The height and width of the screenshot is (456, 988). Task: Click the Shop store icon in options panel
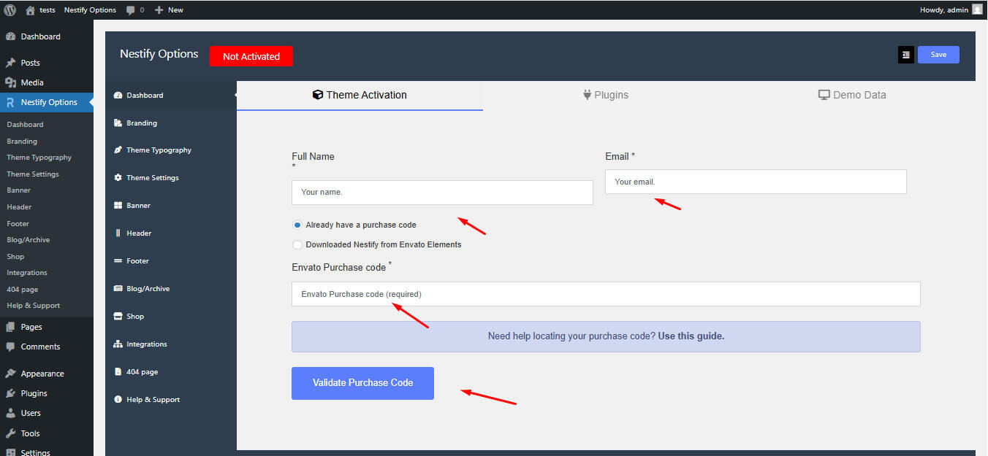coord(118,317)
